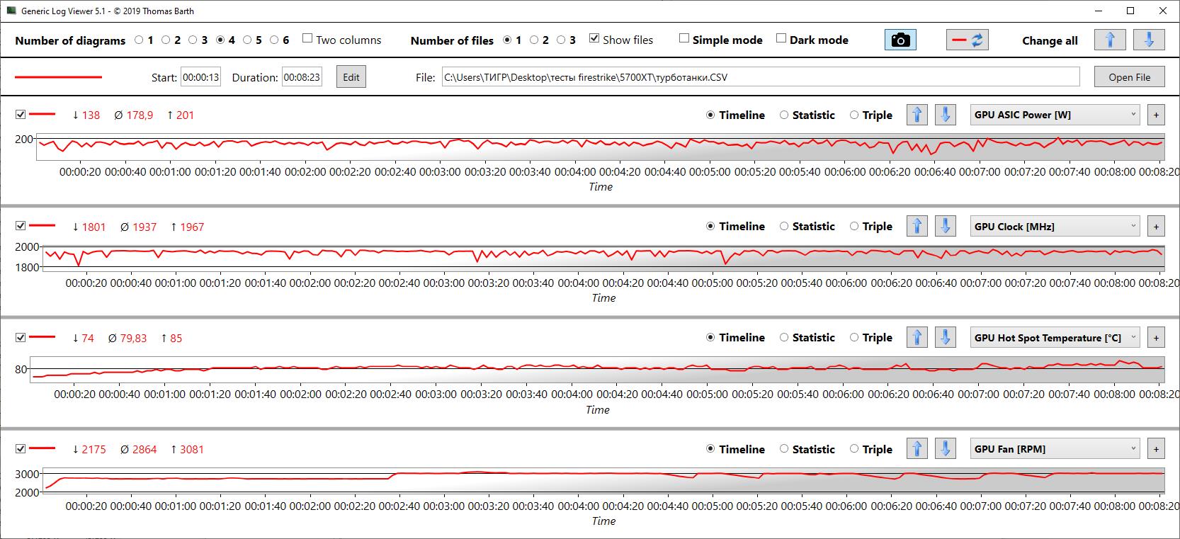
Task: Add a series to GPU Clock diagram
Action: coord(1156,226)
